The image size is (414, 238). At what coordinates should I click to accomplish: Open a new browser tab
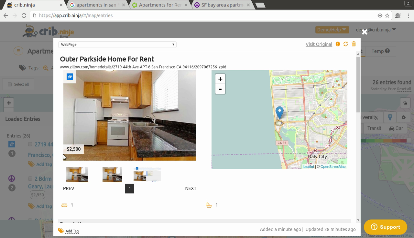point(260,5)
